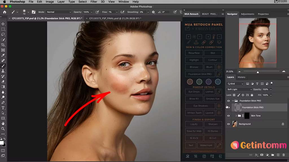
Task: Select the Crop tool
Action: (3, 45)
